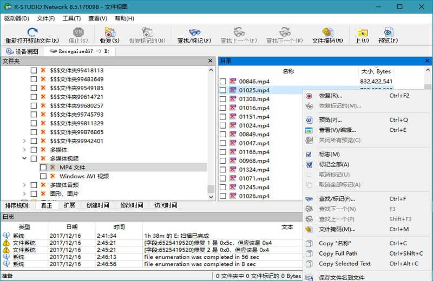Check the box for 01151.mp4
The height and width of the screenshot is (281, 433).
click(x=223, y=117)
